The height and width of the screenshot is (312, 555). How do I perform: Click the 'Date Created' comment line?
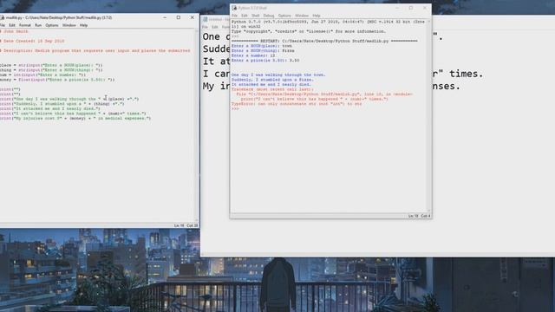point(33,41)
